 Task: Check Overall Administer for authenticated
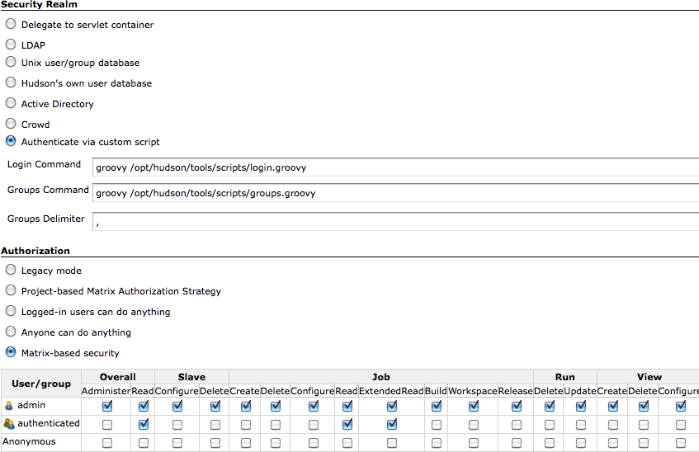107,425
